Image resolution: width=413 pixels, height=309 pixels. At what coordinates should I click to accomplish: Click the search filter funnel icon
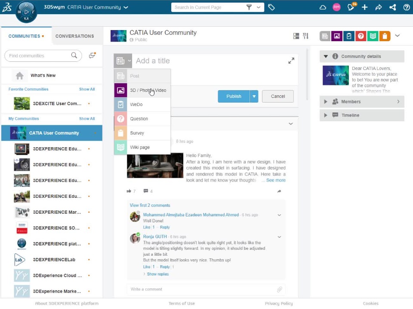tap(249, 7)
